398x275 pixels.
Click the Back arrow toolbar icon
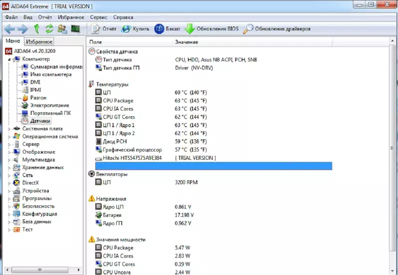pyautogui.click(x=9, y=29)
